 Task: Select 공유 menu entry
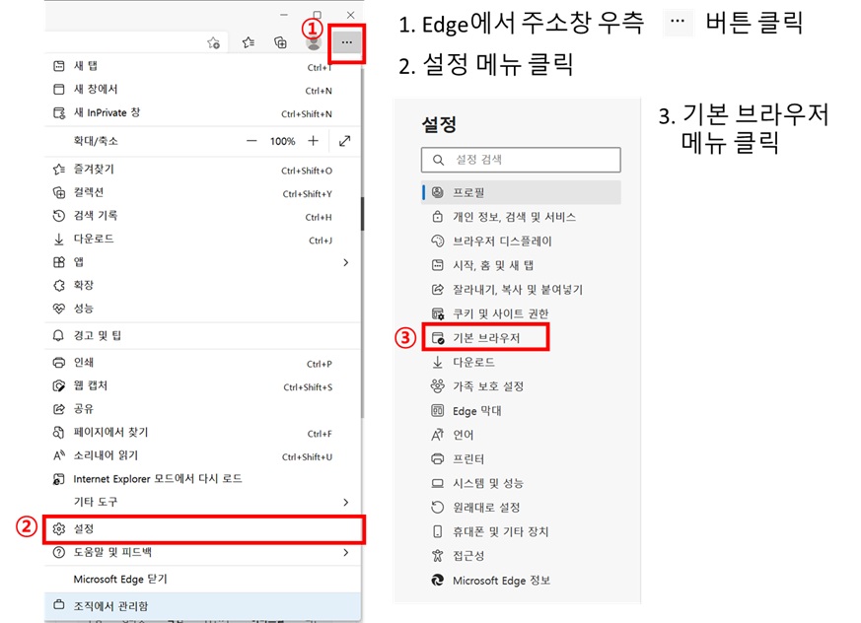(202, 409)
